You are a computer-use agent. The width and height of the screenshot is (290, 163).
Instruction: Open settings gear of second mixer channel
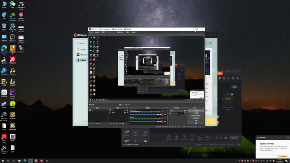pyautogui.click(x=165, y=122)
